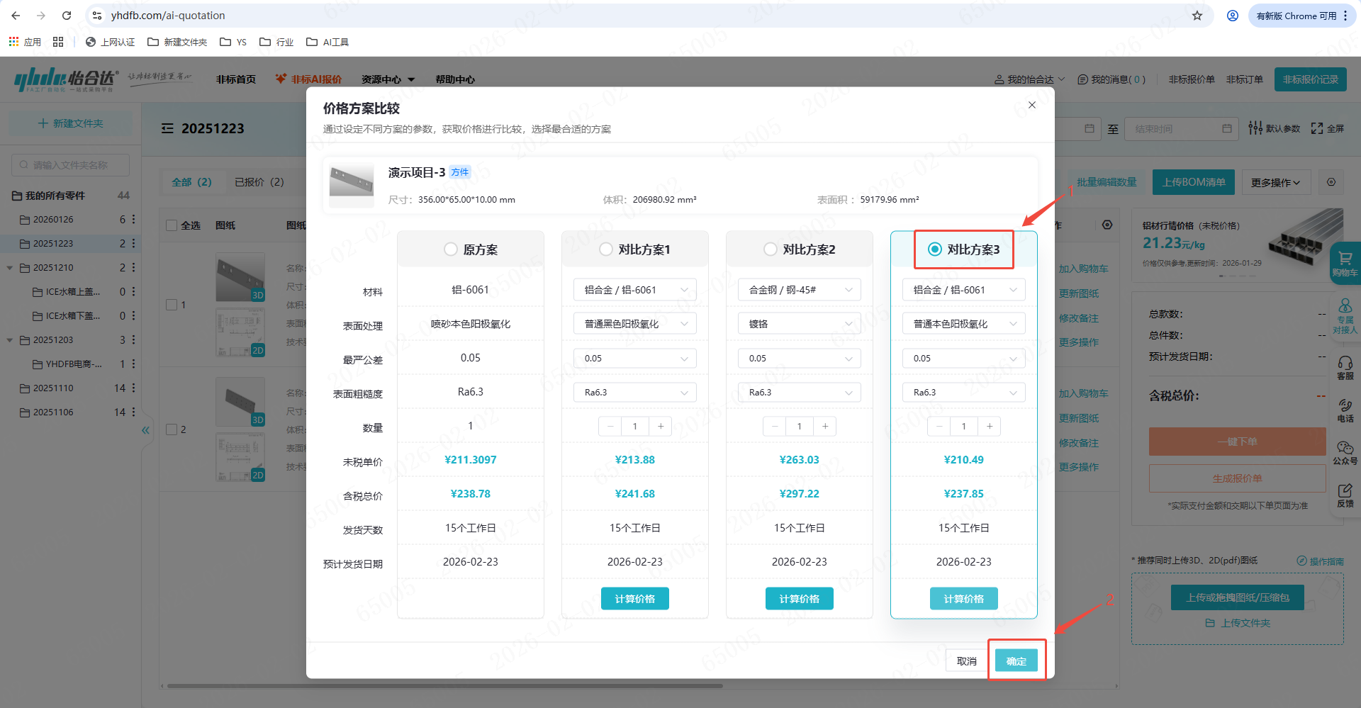Open roughness dropdown in 对比方案3
This screenshot has width=1361, height=708.
pos(963,393)
